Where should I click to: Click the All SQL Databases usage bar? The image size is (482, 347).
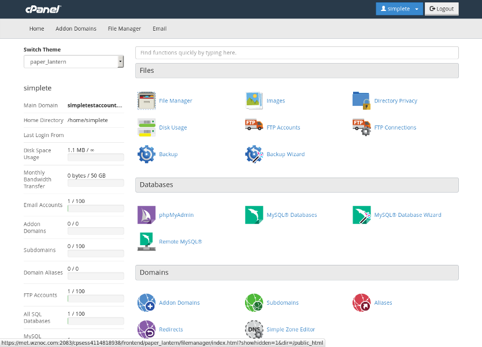point(95,321)
